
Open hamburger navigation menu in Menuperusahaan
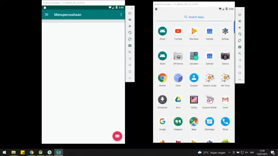[47, 15]
